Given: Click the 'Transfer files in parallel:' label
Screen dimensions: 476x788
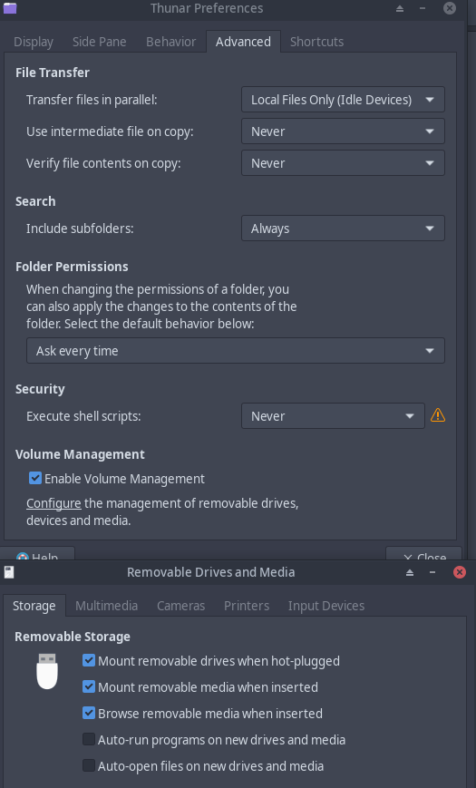Looking at the screenshot, I should point(92,100).
